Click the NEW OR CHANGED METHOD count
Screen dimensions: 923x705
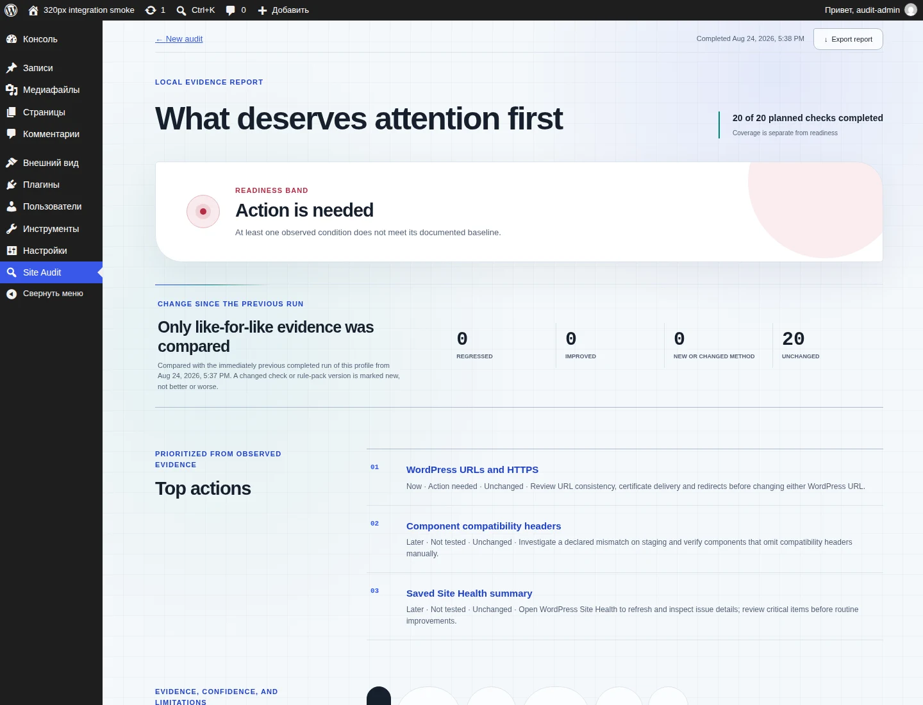[x=679, y=338]
